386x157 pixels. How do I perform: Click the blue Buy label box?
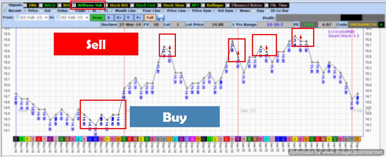tap(174, 117)
